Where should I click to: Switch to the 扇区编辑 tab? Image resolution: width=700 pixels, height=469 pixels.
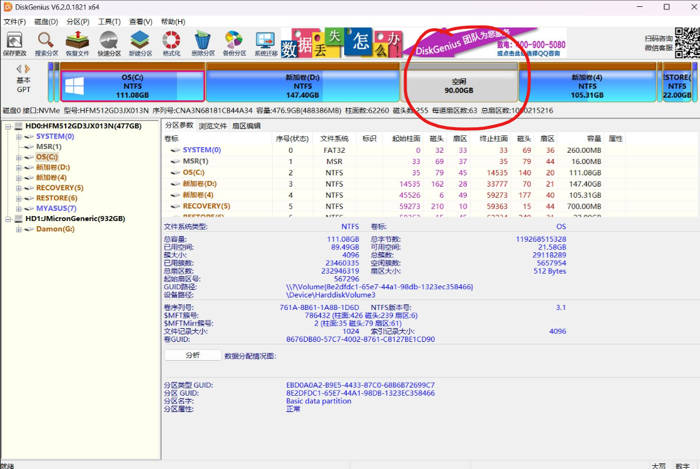246,126
